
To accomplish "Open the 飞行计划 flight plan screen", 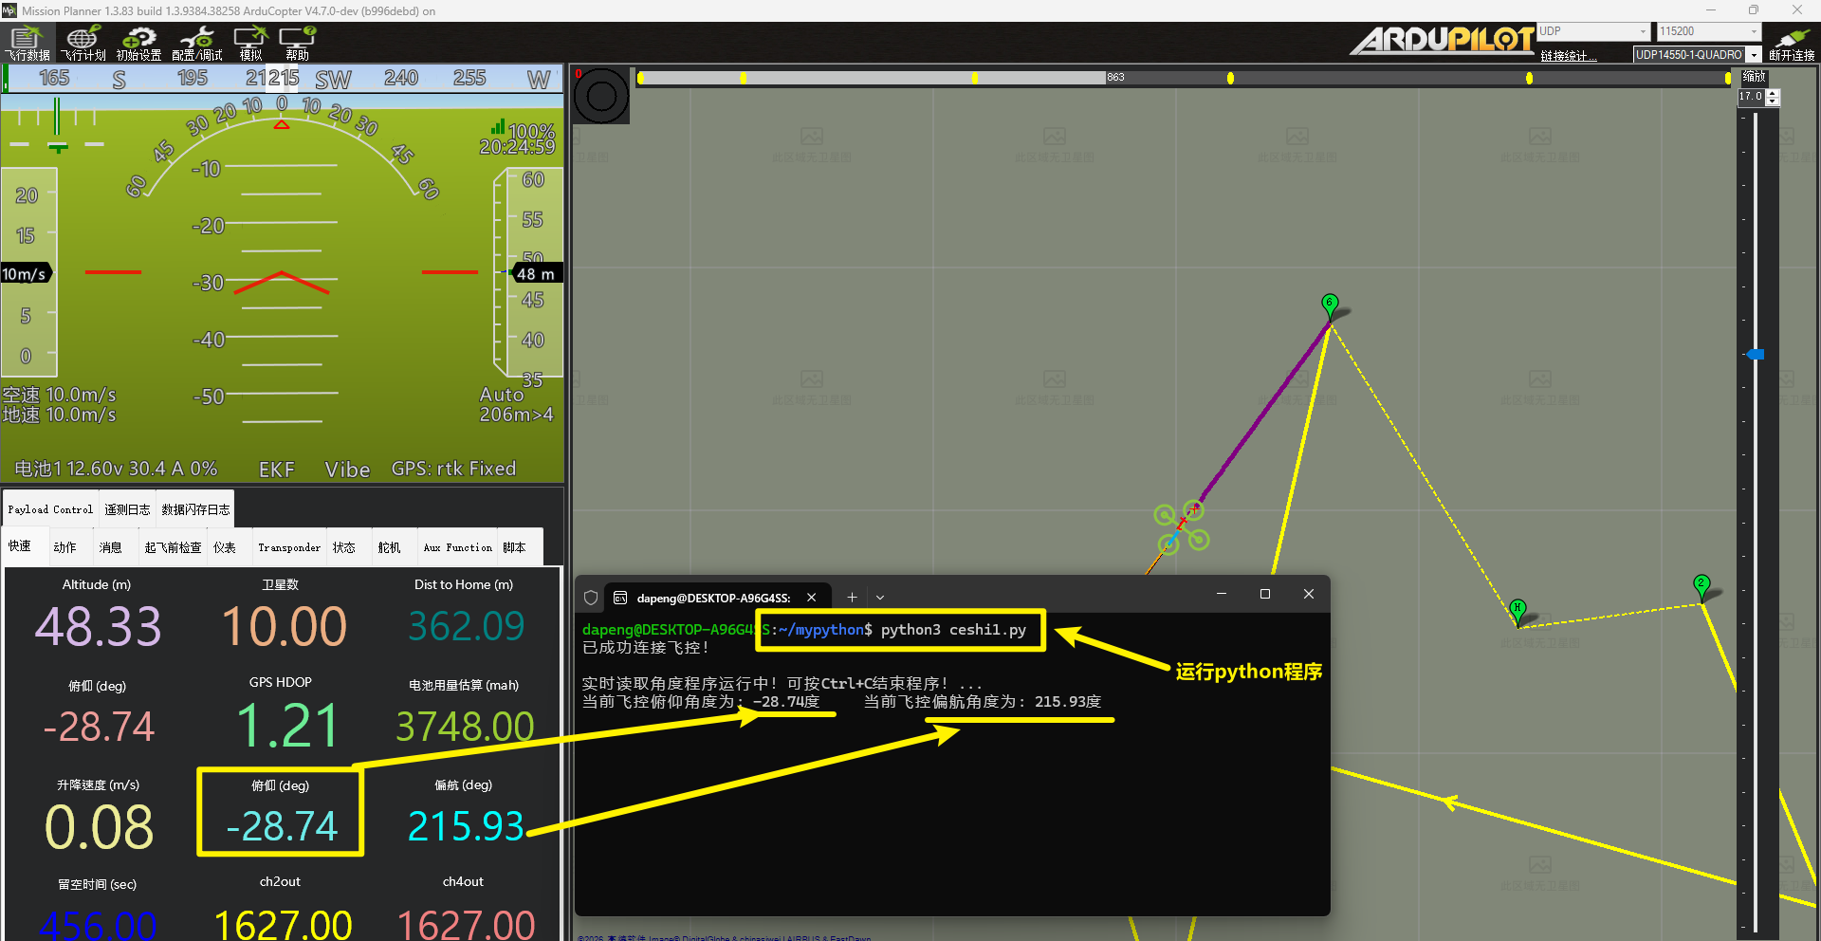I will (83, 44).
